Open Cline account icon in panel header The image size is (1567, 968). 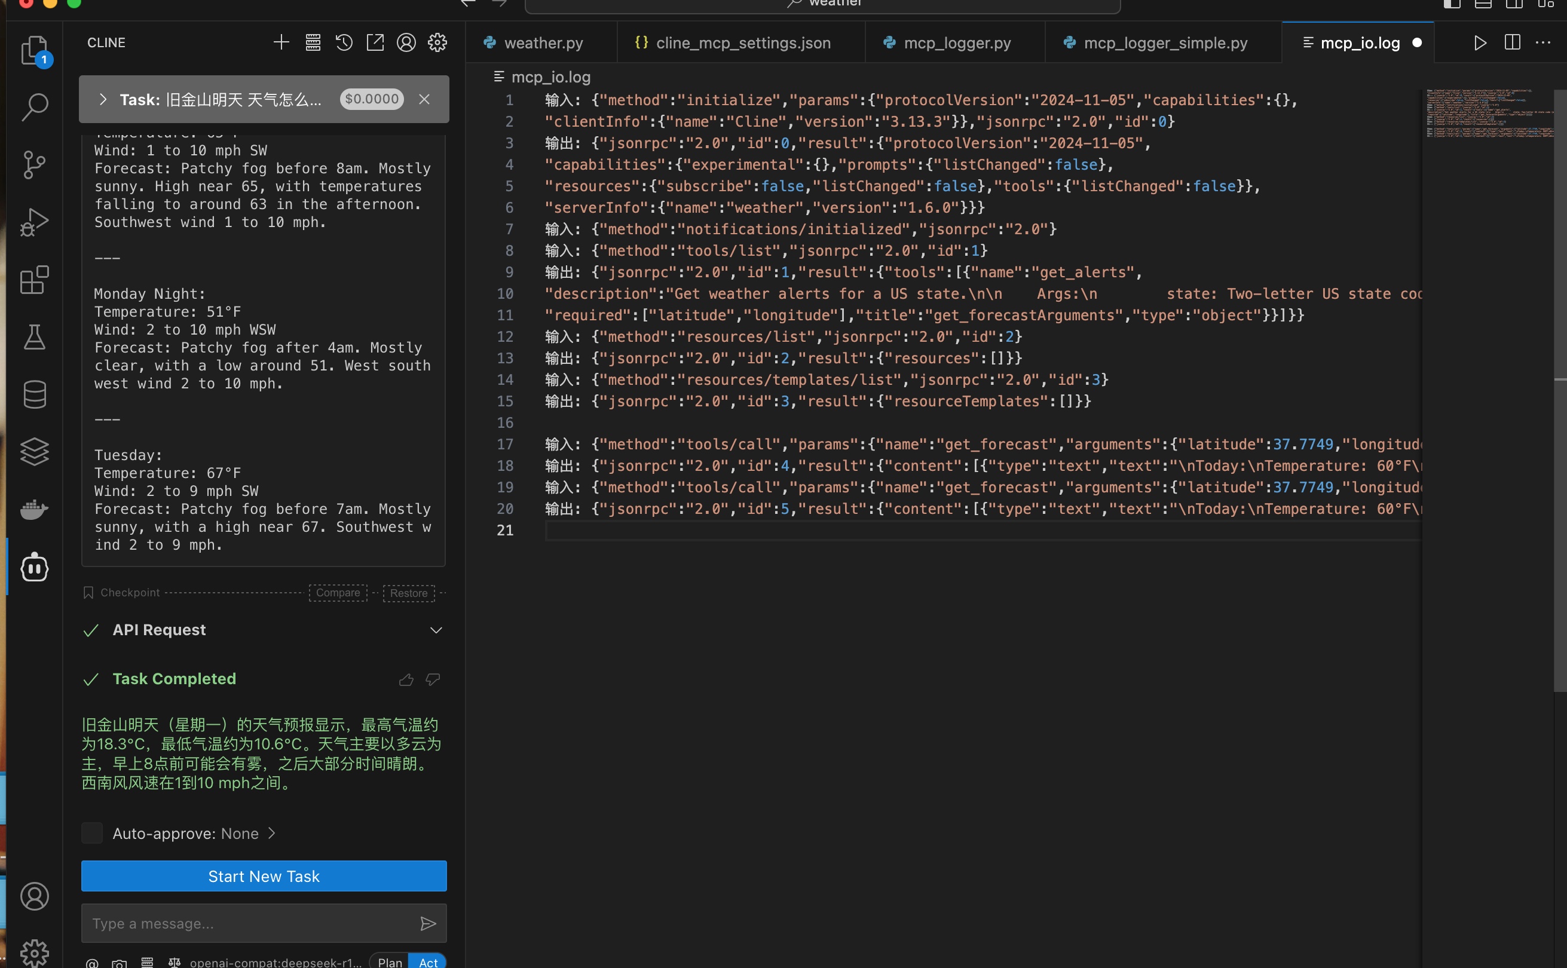click(406, 43)
